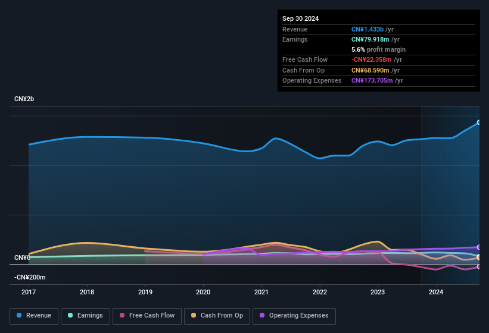Toggle the Cash From Op legend button
Viewport: 489px width, 333px height.
[217, 316]
